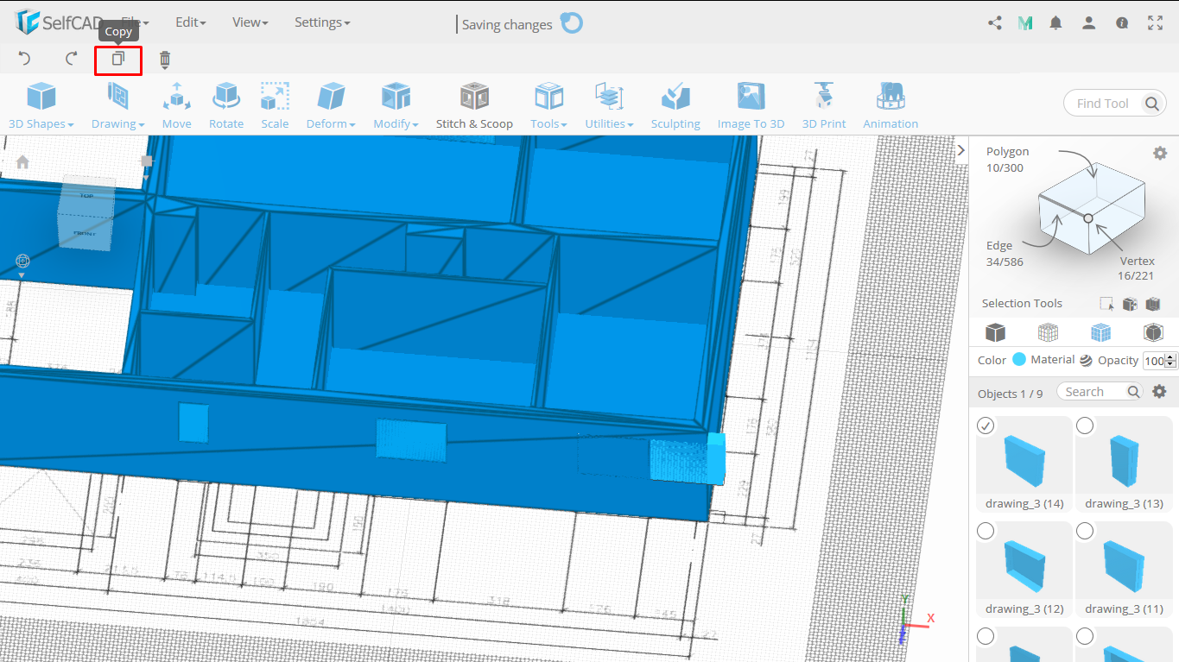Undo the last action
Image resolution: width=1179 pixels, height=662 pixels.
(25, 59)
